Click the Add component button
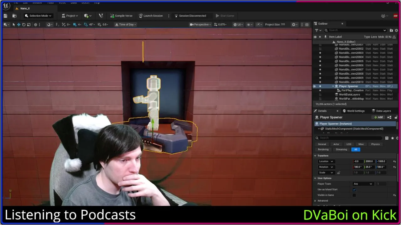Image resolution: width=401 pixels, height=225 pixels. point(378,117)
